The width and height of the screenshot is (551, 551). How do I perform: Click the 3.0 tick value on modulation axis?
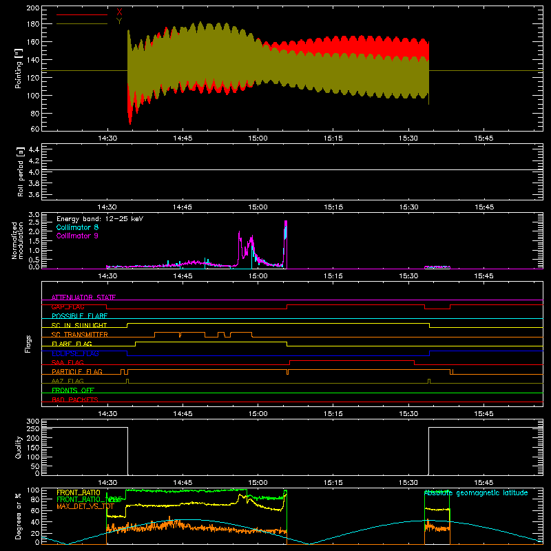click(x=34, y=215)
